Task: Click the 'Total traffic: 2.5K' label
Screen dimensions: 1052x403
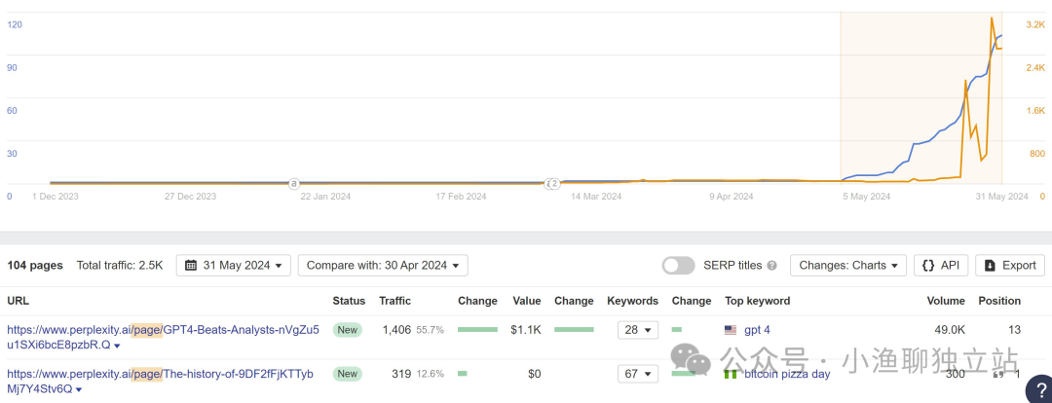Action: pyautogui.click(x=120, y=266)
